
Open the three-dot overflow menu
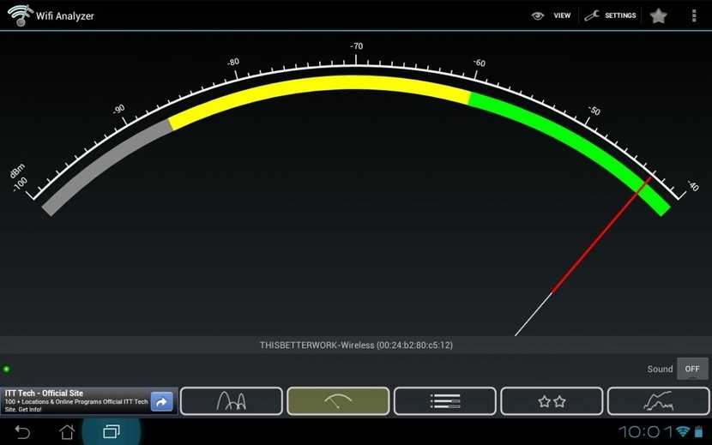coord(694,15)
